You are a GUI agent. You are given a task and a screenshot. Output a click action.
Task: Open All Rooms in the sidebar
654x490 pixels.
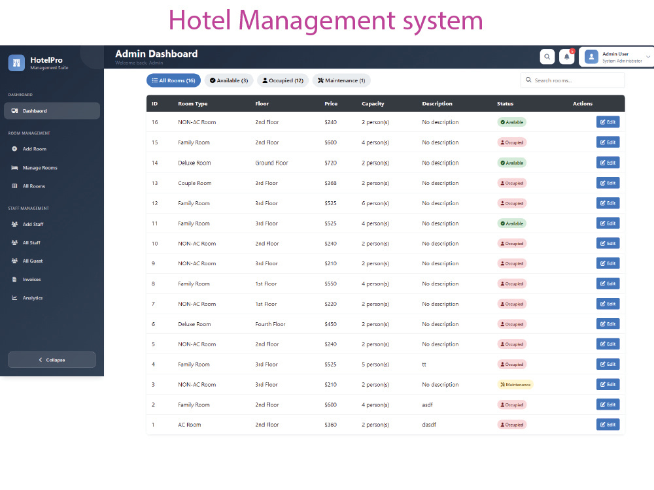[52, 186]
